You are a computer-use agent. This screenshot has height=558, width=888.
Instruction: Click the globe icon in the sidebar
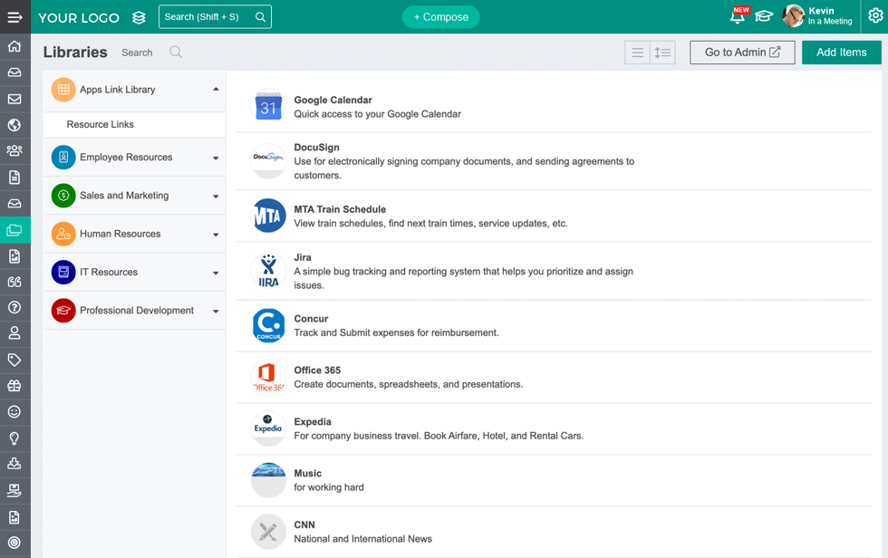click(x=14, y=125)
